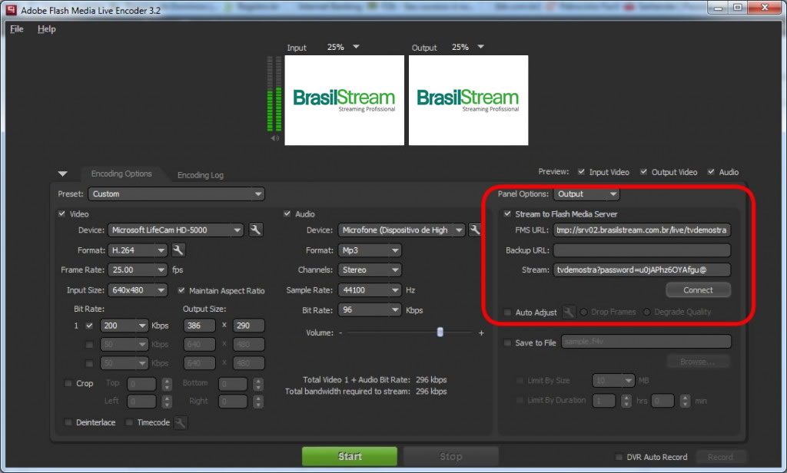
Task: Open the audio Bit Rate 96 dropdown
Action: click(370, 310)
